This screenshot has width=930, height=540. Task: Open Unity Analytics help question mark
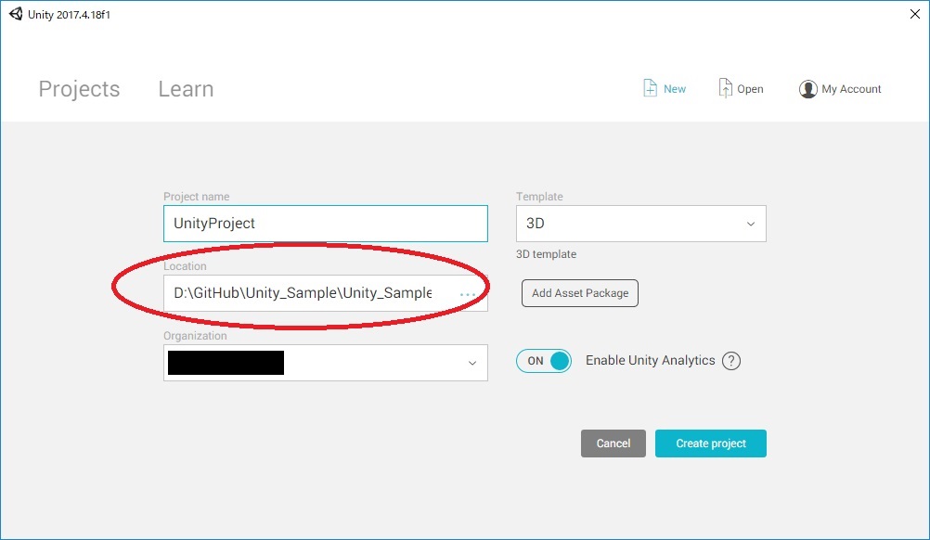pyautogui.click(x=731, y=360)
